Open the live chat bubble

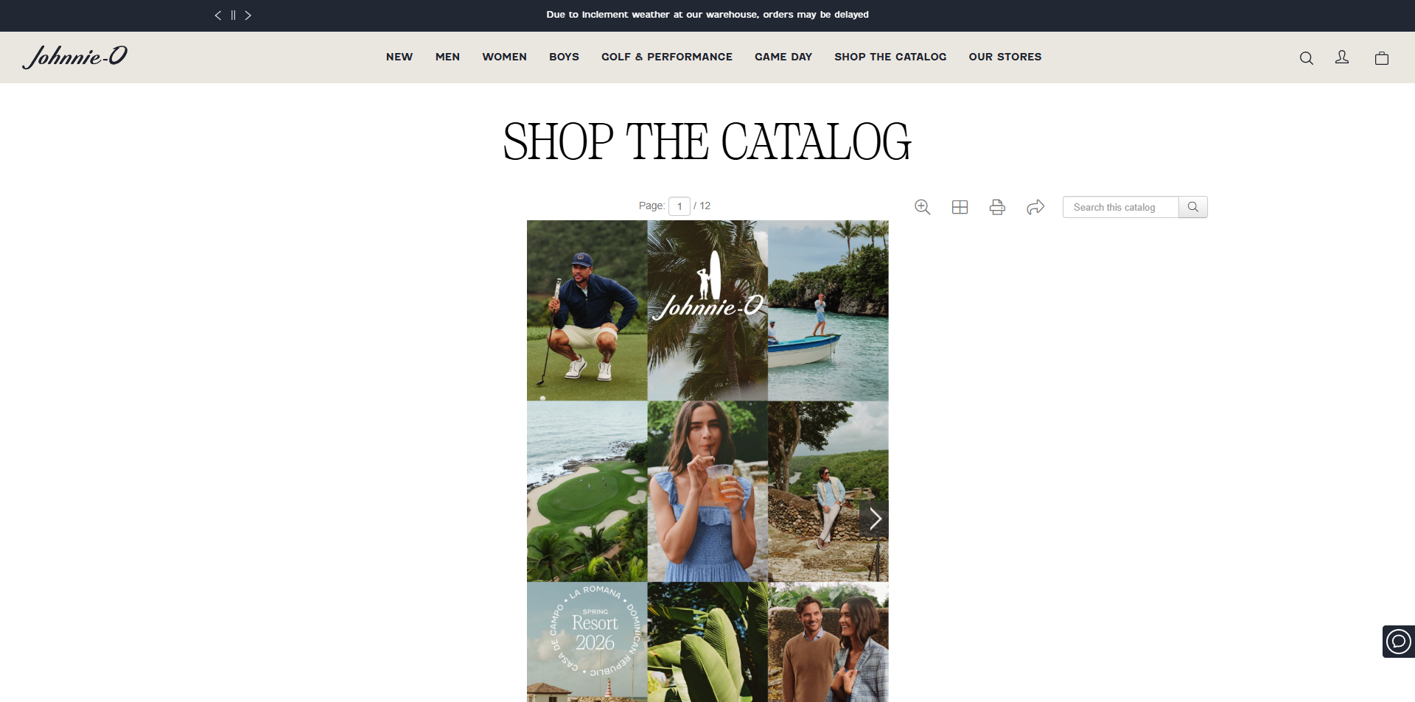pos(1398,641)
